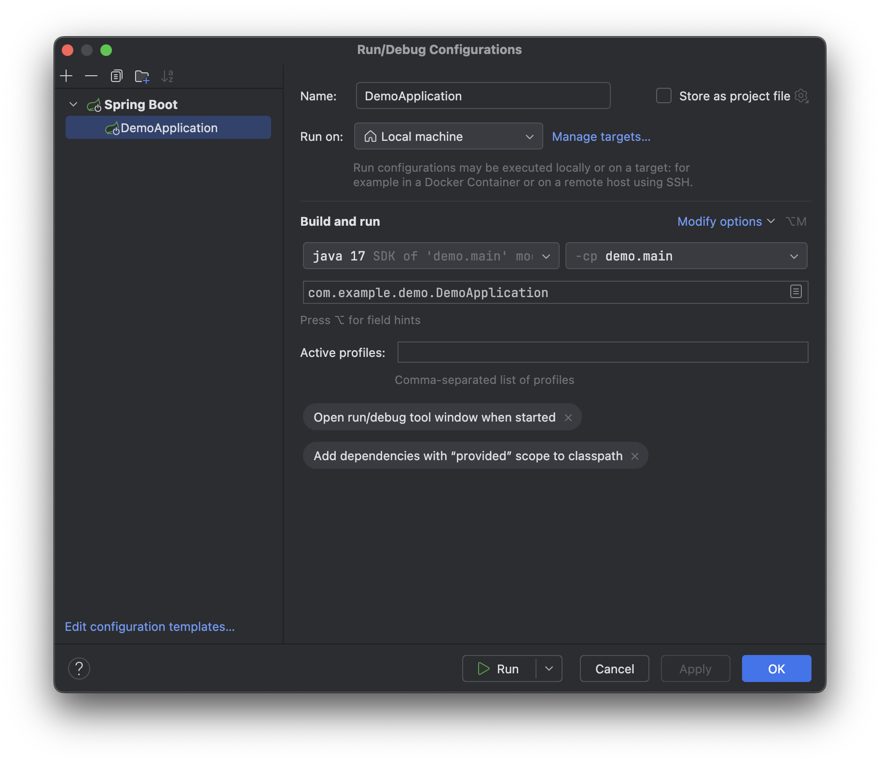
Task: Zoom the dialog with the green window button
Action: [106, 50]
